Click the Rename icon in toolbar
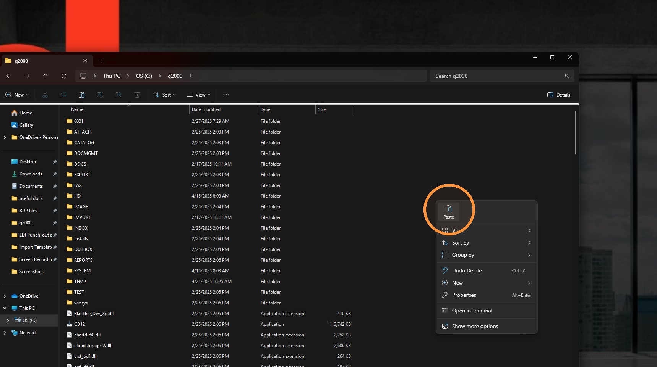 (x=100, y=95)
